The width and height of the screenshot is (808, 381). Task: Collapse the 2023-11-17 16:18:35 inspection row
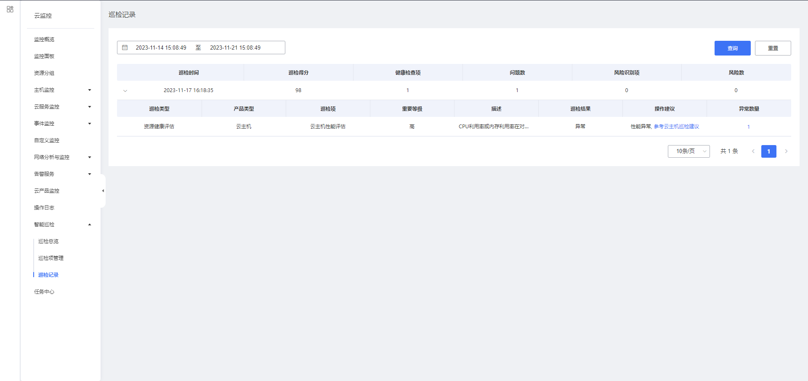125,90
